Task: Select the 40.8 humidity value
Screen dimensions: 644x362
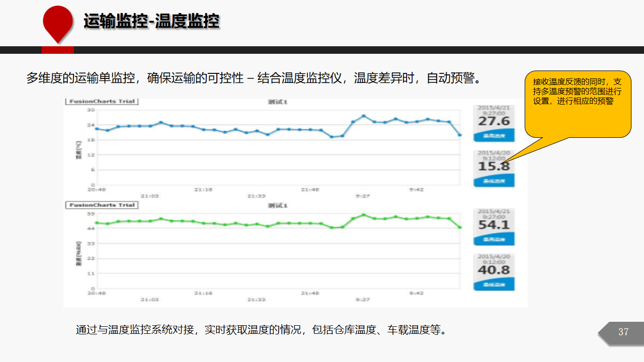Action: coord(494,270)
